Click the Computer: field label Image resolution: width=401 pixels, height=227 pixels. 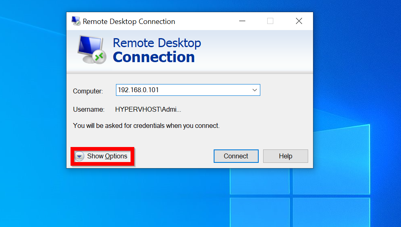pos(88,91)
